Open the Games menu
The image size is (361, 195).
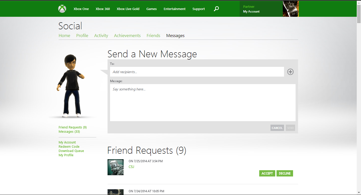[152, 9]
